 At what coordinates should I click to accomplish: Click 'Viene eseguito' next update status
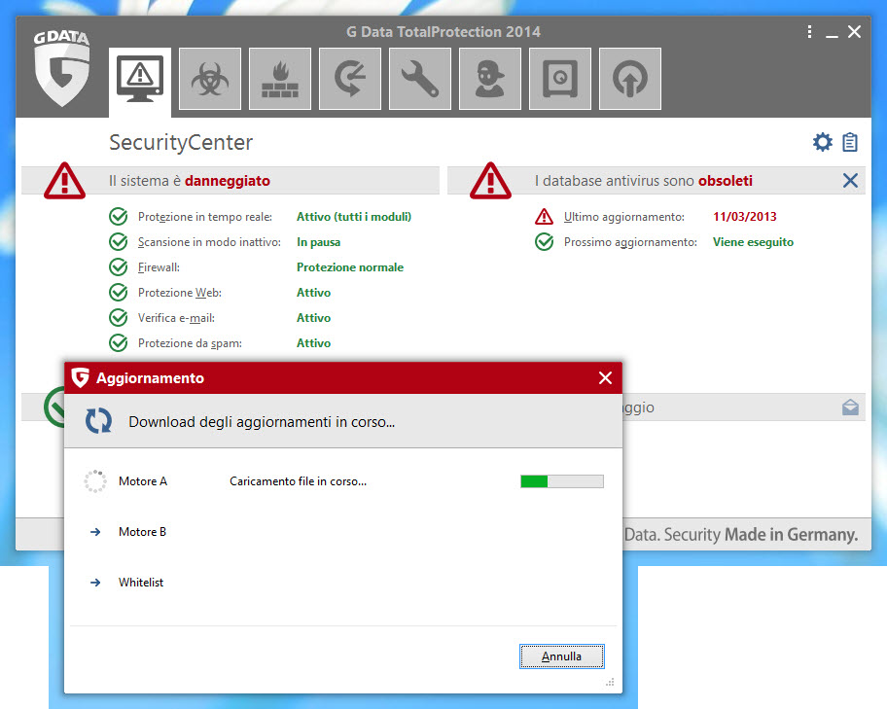coord(753,242)
